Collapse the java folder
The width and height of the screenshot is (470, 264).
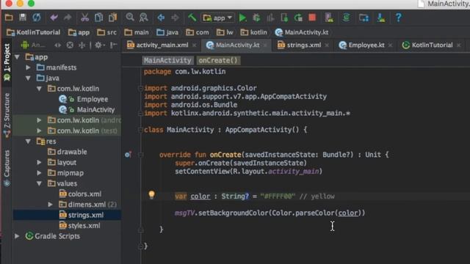(x=28, y=78)
